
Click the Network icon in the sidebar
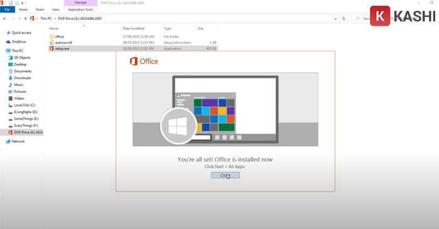coord(8,141)
